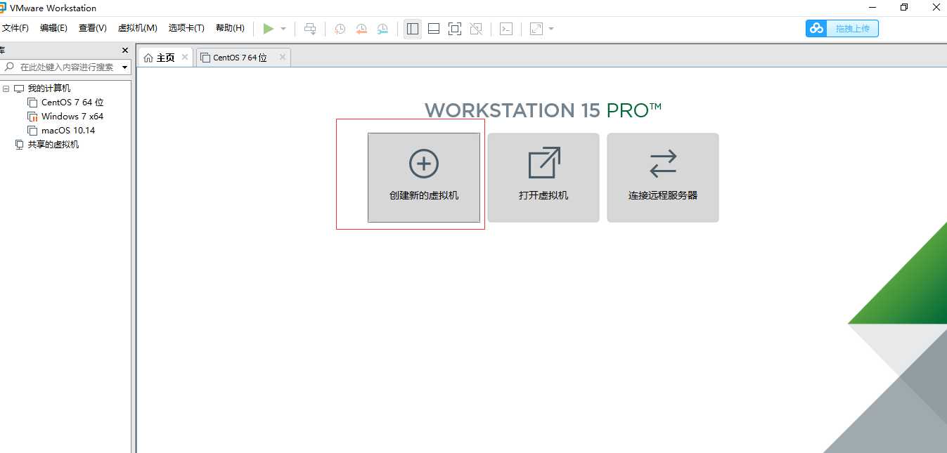Close the 主页 tab
This screenshot has width=947, height=453.
point(185,57)
